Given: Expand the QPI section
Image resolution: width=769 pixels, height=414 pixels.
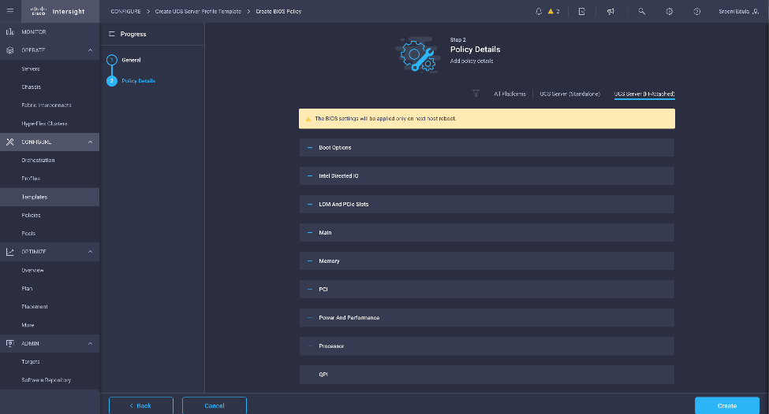Looking at the screenshot, I should pos(487,375).
